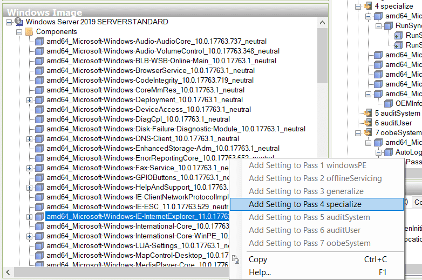The image size is (422, 280).
Task: Click the 5 auditSystem pass icon
Action: [368, 113]
